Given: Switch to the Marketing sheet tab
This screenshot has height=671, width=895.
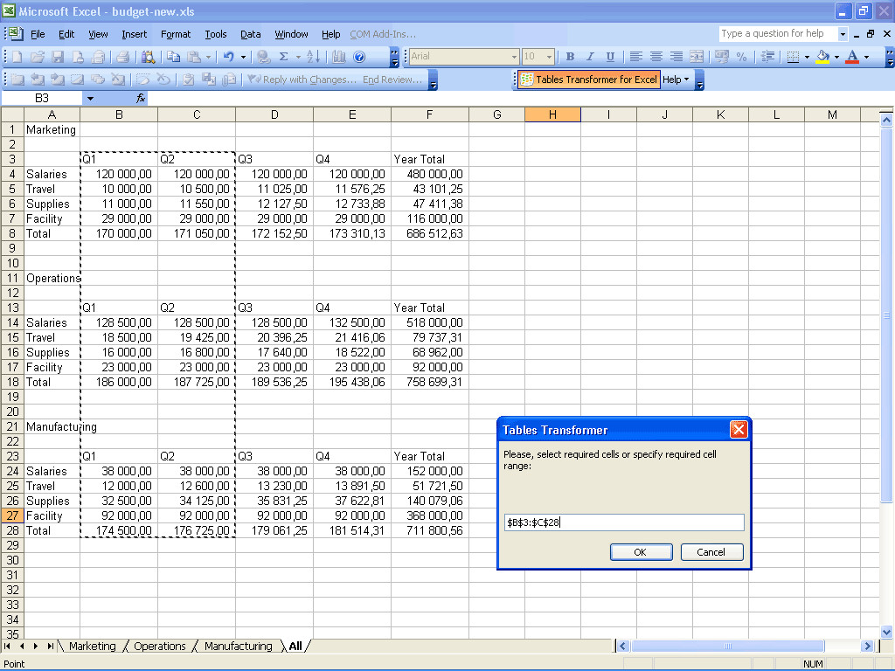Looking at the screenshot, I should (x=92, y=646).
